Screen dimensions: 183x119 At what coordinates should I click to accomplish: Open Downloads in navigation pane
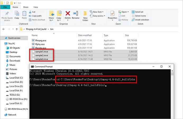click(15, 61)
